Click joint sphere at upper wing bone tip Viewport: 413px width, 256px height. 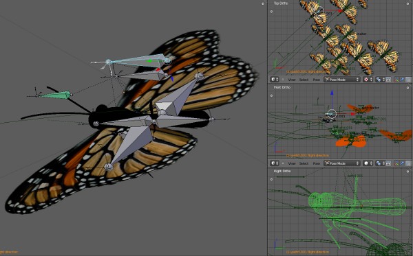pyautogui.click(x=200, y=76)
